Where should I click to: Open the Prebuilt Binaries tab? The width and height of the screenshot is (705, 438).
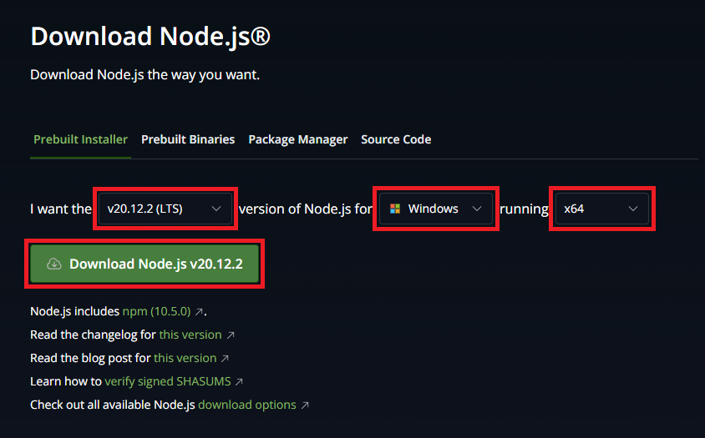pos(188,139)
